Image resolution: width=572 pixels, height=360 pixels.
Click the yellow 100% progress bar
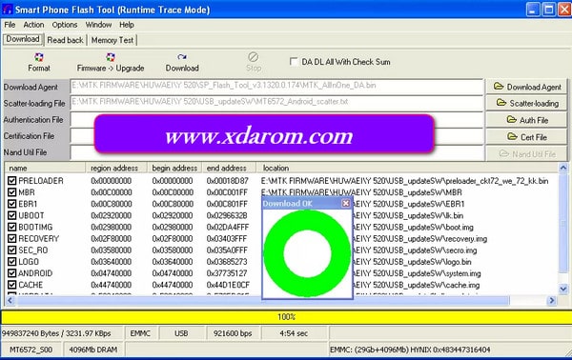point(286,317)
